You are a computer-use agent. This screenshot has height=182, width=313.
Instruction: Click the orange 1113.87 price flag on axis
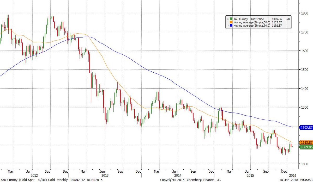pyautogui.click(x=306, y=143)
